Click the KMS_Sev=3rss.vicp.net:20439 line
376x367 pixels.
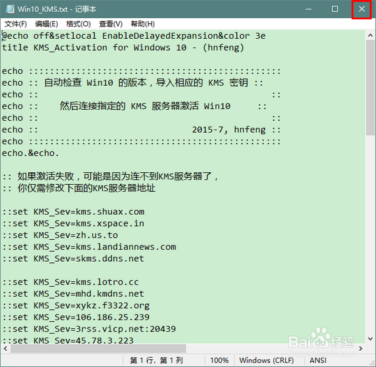point(89,329)
